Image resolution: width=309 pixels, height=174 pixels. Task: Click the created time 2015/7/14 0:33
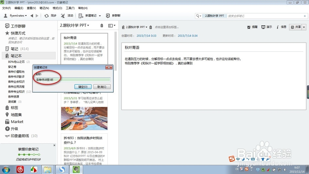(146, 36)
